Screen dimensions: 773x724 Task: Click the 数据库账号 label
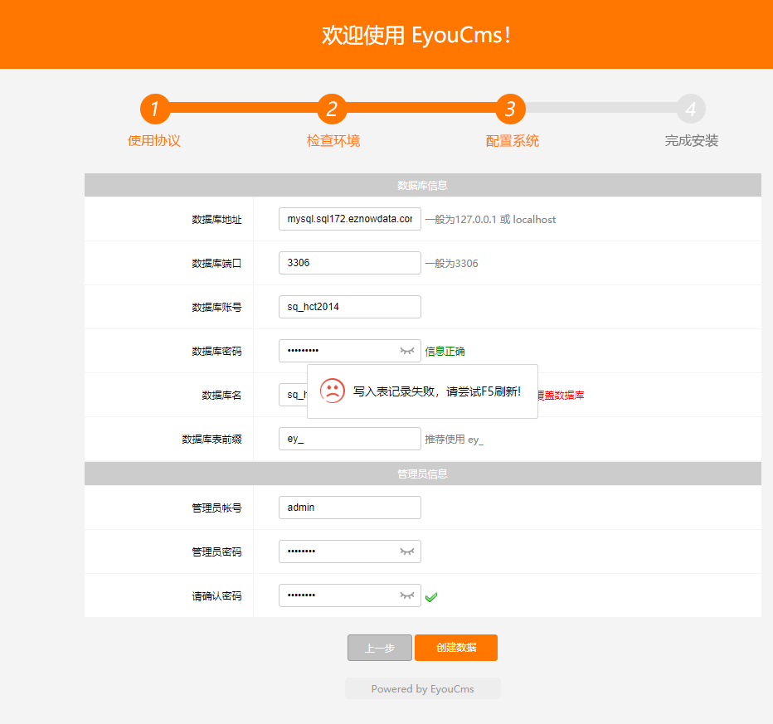(217, 308)
